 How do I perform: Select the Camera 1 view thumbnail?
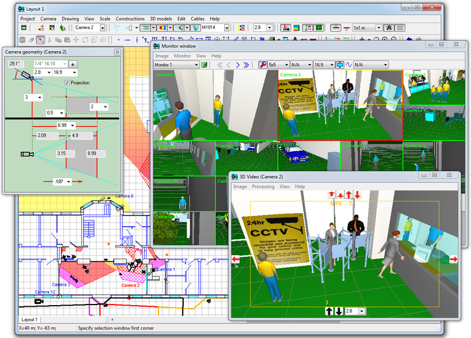[184, 106]
